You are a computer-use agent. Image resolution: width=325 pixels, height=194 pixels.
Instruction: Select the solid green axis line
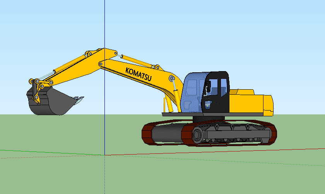[x=52, y=153]
